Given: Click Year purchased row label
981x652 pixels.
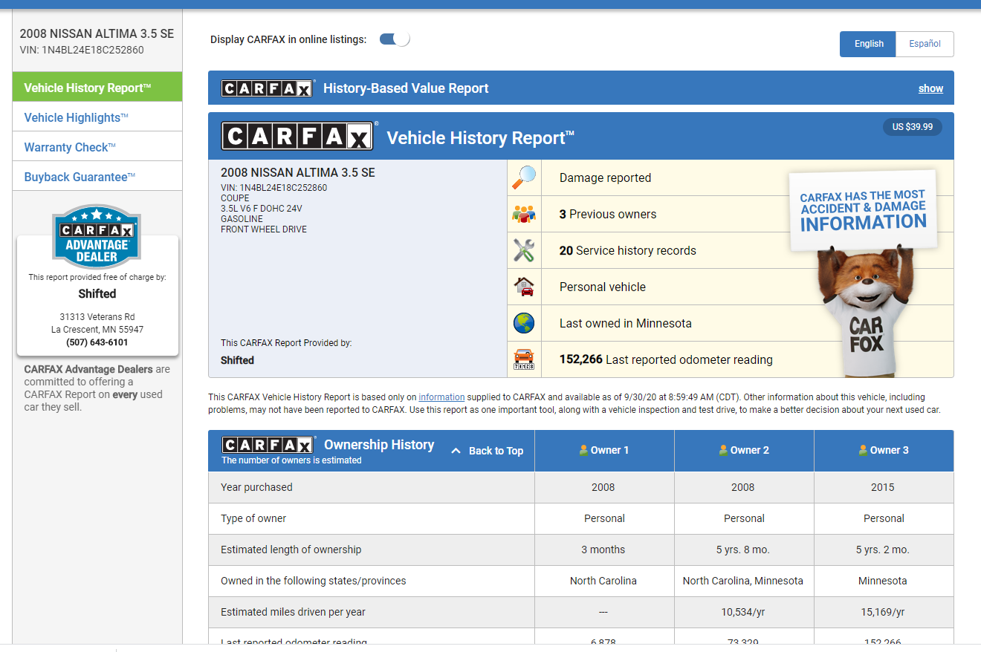Looking at the screenshot, I should [256, 488].
